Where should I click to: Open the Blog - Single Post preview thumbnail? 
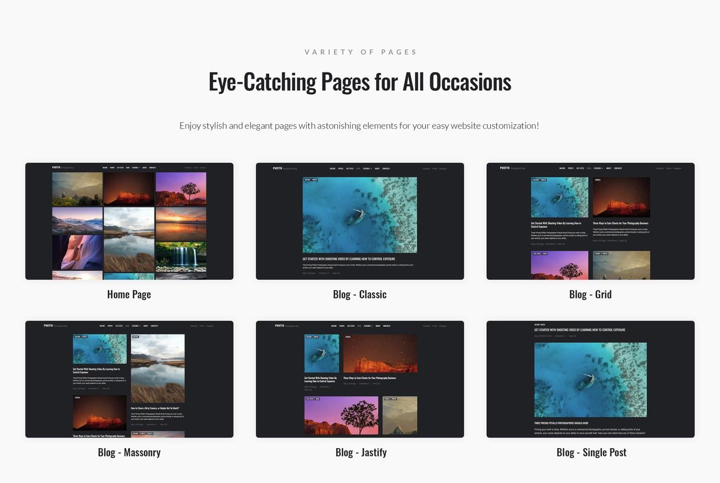(590, 379)
